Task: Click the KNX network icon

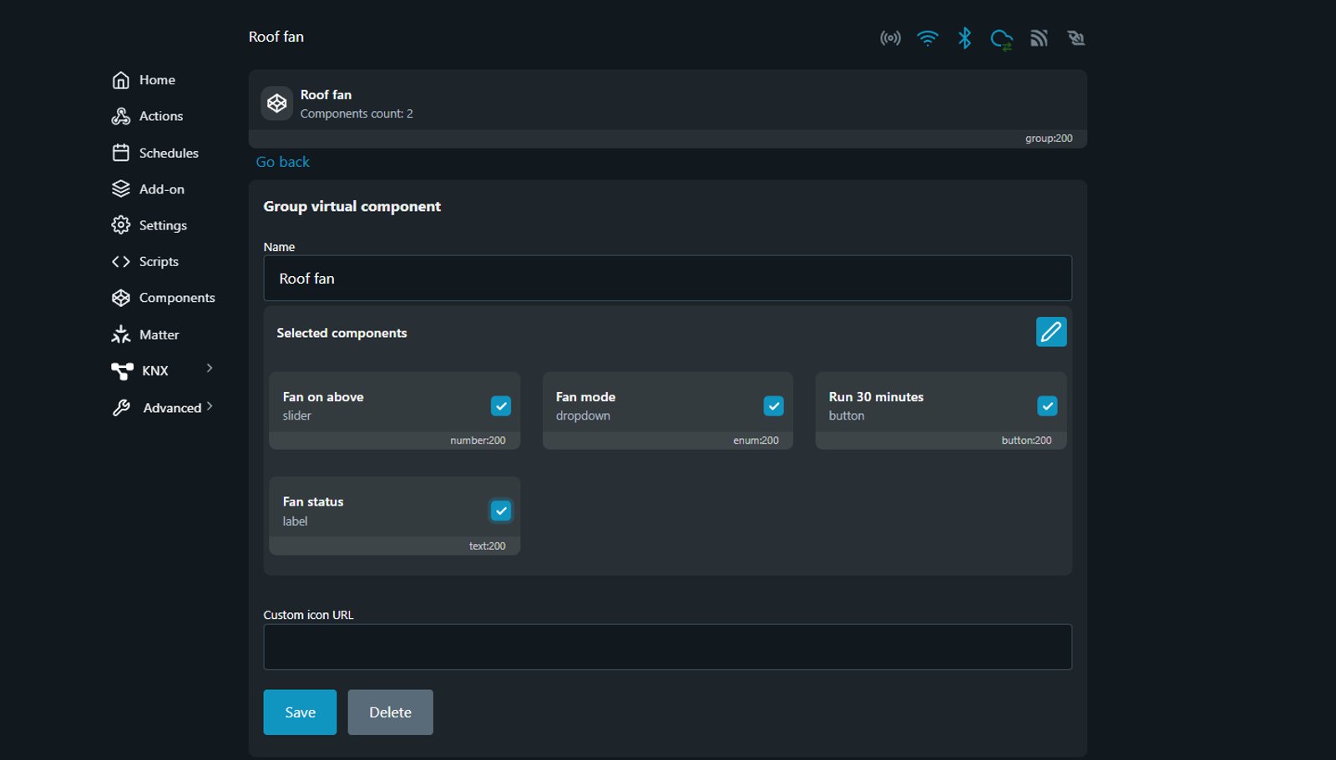Action: click(x=122, y=370)
